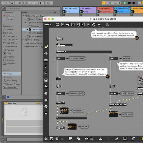Launch the Long chime clip
Image resolution: width=143 pixels, height=143 pixels.
click(98, 12)
